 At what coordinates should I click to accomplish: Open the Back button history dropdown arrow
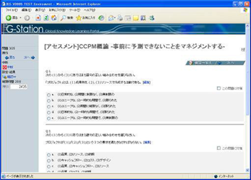coord(21,18)
